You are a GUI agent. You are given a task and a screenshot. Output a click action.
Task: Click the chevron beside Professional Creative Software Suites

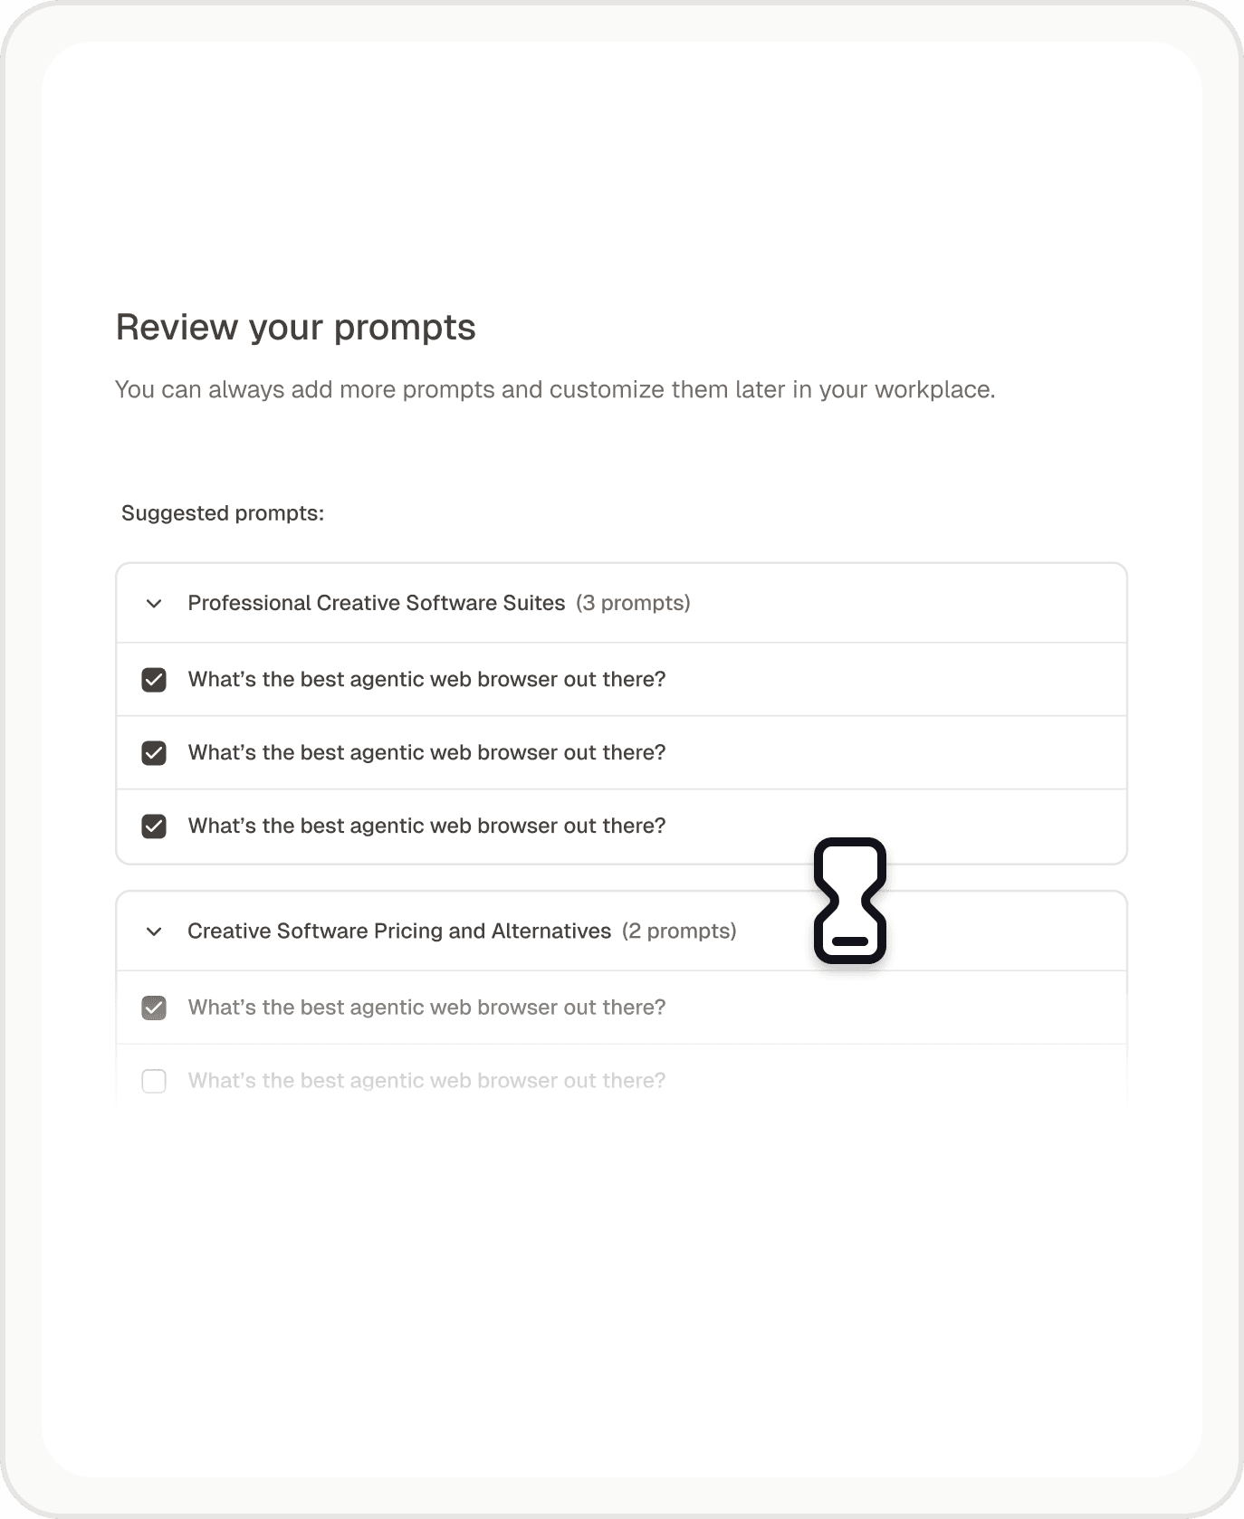tap(154, 603)
